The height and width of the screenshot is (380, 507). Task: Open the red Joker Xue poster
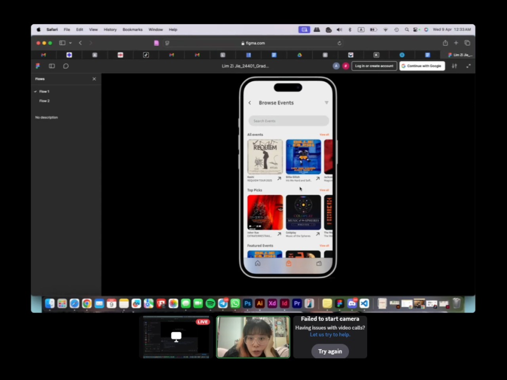(265, 212)
